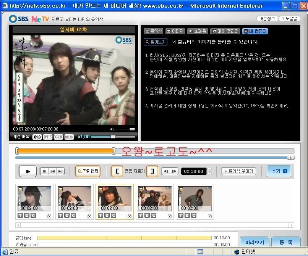The height and width of the screenshot is (256, 308).
Task: Open the T text option on the second clip
Action: [x=60, y=216]
